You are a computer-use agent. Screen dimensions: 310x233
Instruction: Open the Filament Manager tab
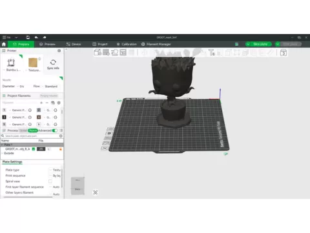156,44
